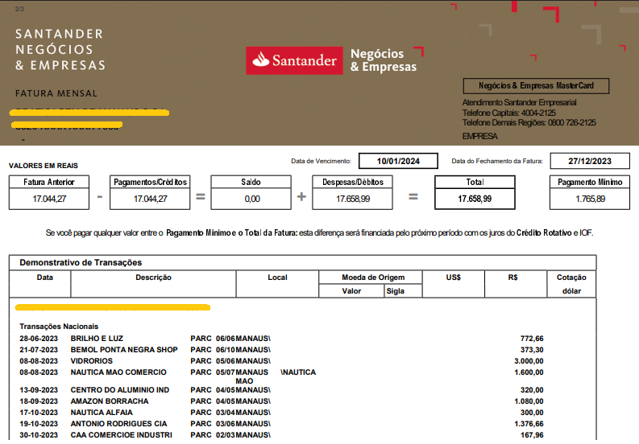
Task: Select the BRILHO E LUZ transaction
Action: (97, 339)
